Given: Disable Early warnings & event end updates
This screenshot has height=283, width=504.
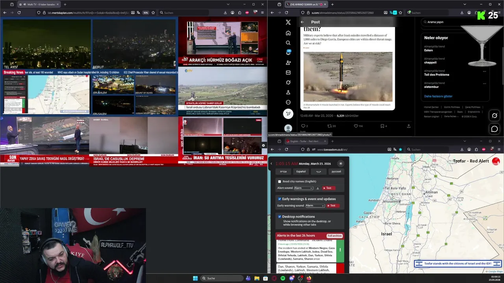Looking at the screenshot, I should pyautogui.click(x=280, y=199).
